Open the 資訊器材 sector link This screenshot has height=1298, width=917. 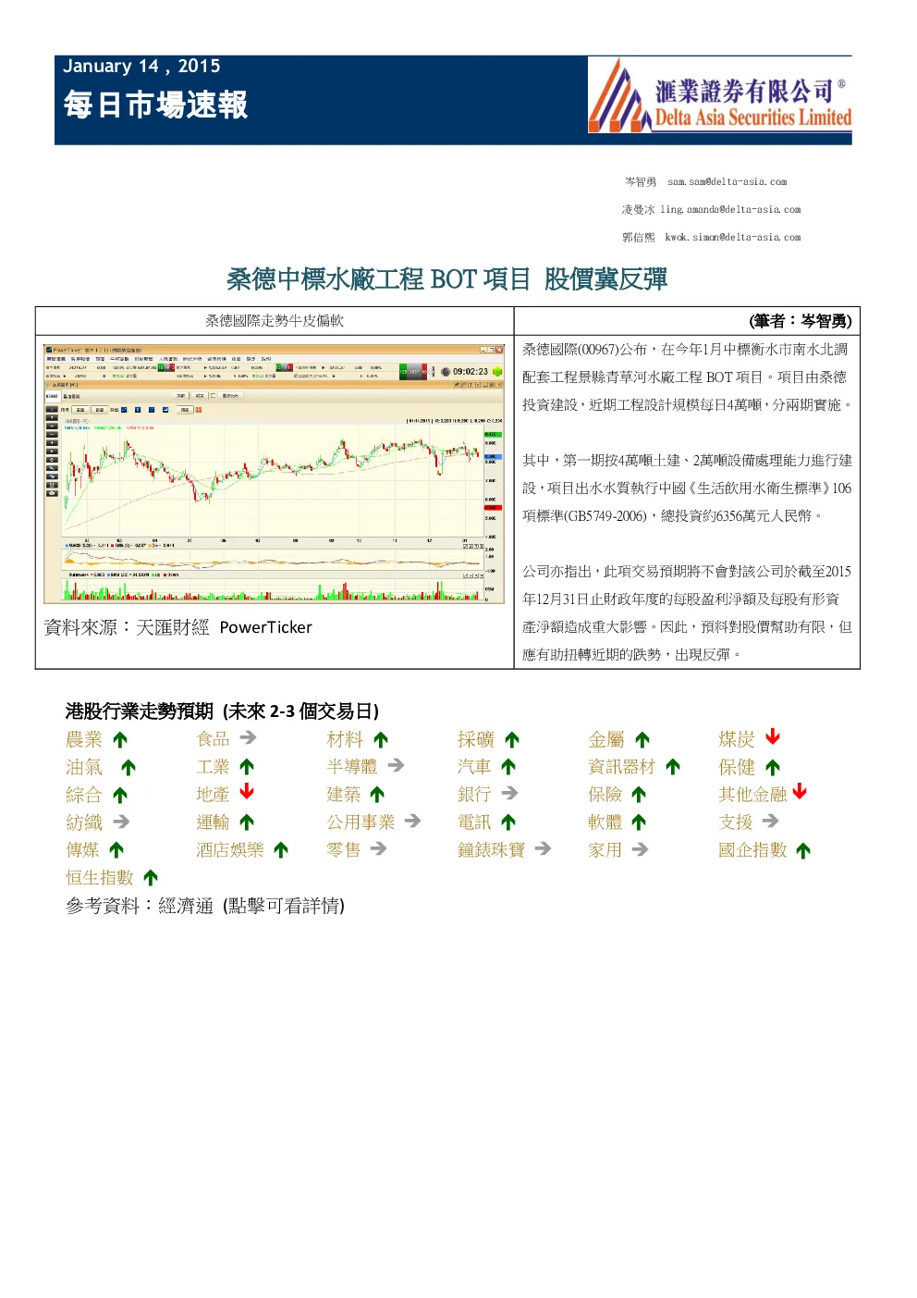click(621, 767)
